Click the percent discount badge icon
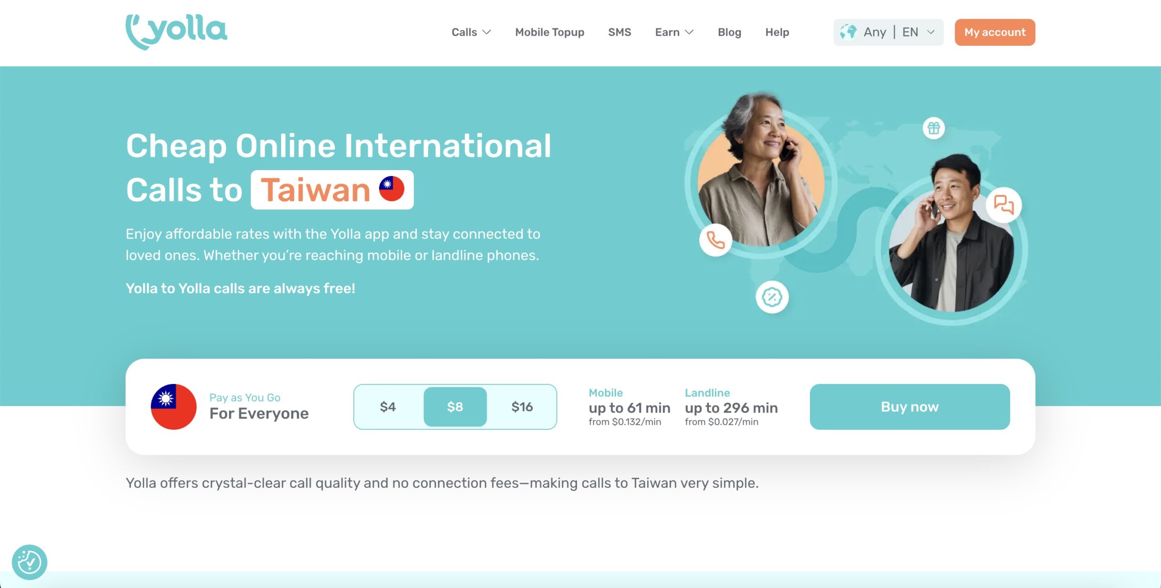 (x=772, y=297)
